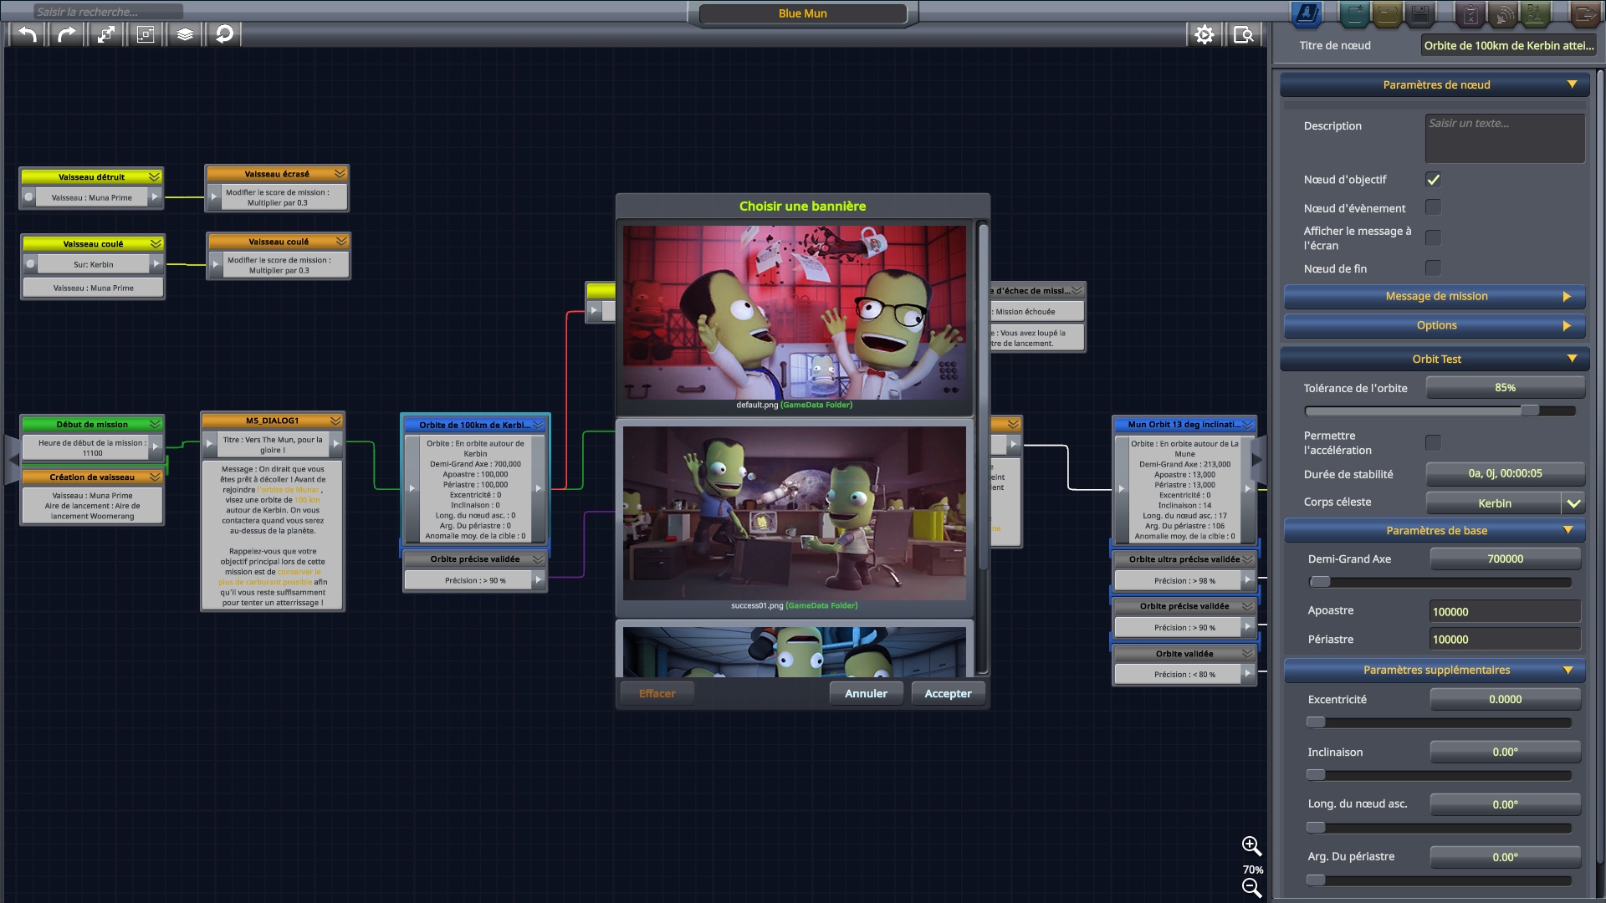This screenshot has width=1606, height=903.
Task: Select the Mun Orbit 13 deg inclination node header
Action: pos(1184,425)
